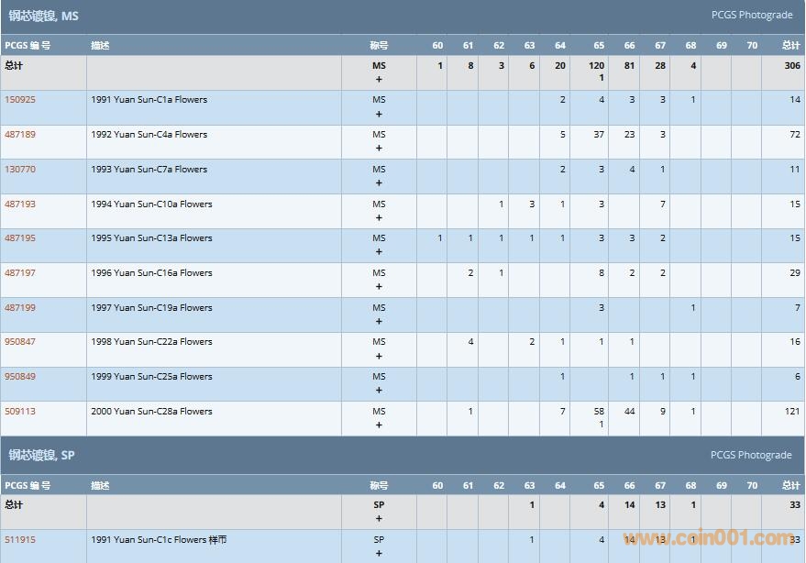Open PCGS number 487197 link
The width and height of the screenshot is (806, 563).
point(20,273)
